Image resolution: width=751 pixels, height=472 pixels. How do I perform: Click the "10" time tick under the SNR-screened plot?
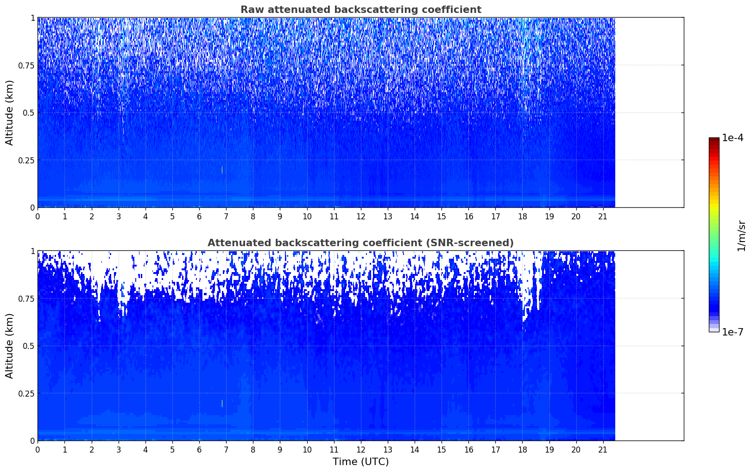(307, 449)
